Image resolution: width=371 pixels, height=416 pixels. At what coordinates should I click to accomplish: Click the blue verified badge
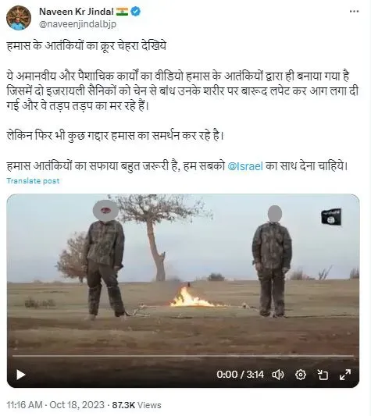point(136,12)
